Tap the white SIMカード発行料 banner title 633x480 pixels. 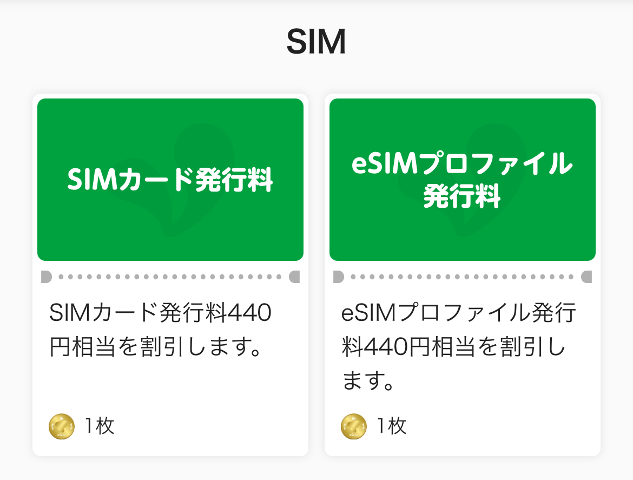(170, 180)
